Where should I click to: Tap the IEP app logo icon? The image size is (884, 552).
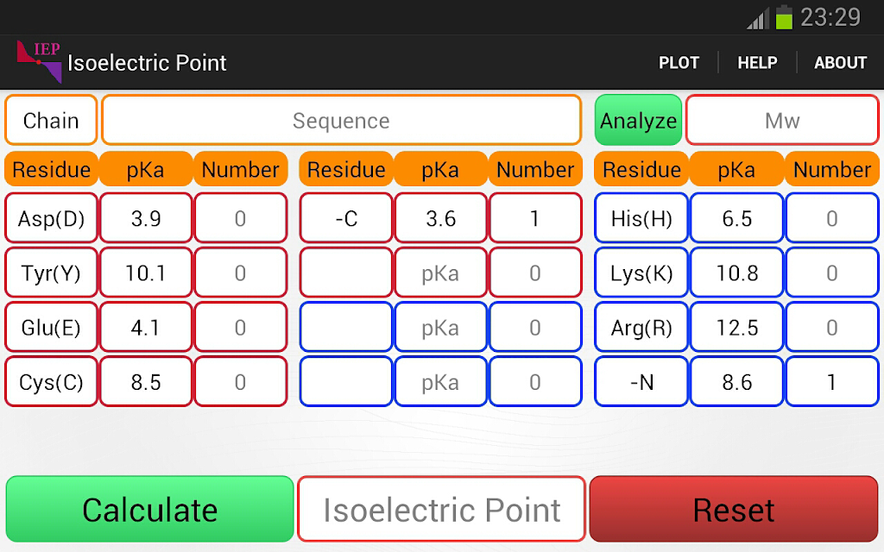point(39,62)
